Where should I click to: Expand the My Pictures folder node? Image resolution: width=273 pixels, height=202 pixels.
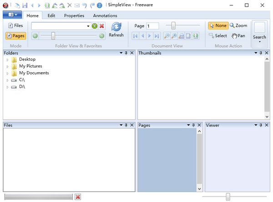tap(8, 66)
